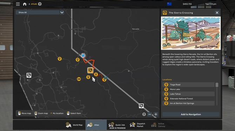Select the camera viewpoint marker on map
This screenshot has height=131, width=235.
point(79,79)
